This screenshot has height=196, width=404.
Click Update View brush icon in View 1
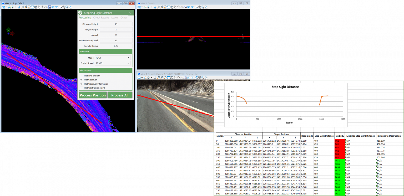tap(19, 7)
